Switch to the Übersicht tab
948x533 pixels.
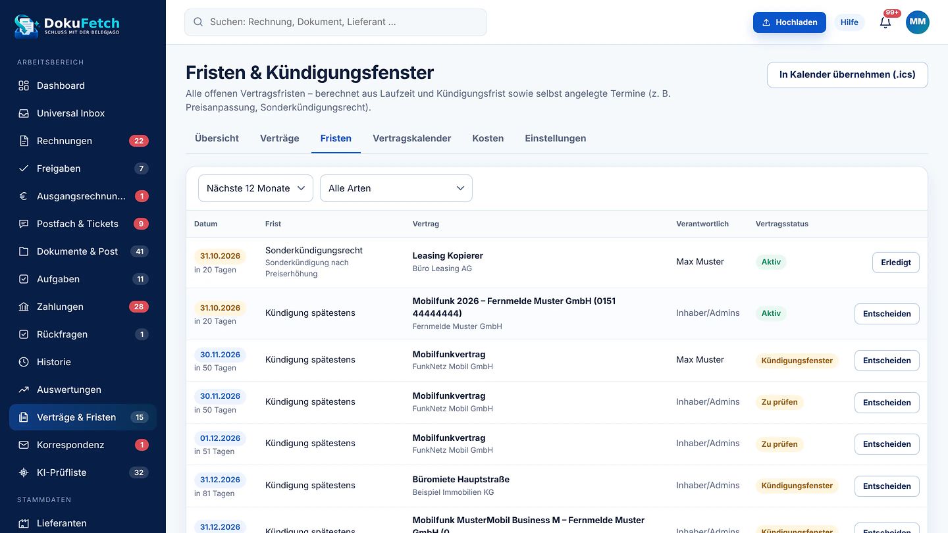pyautogui.click(x=217, y=138)
